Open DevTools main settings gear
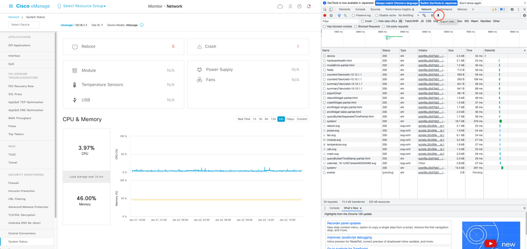 click(512, 9)
